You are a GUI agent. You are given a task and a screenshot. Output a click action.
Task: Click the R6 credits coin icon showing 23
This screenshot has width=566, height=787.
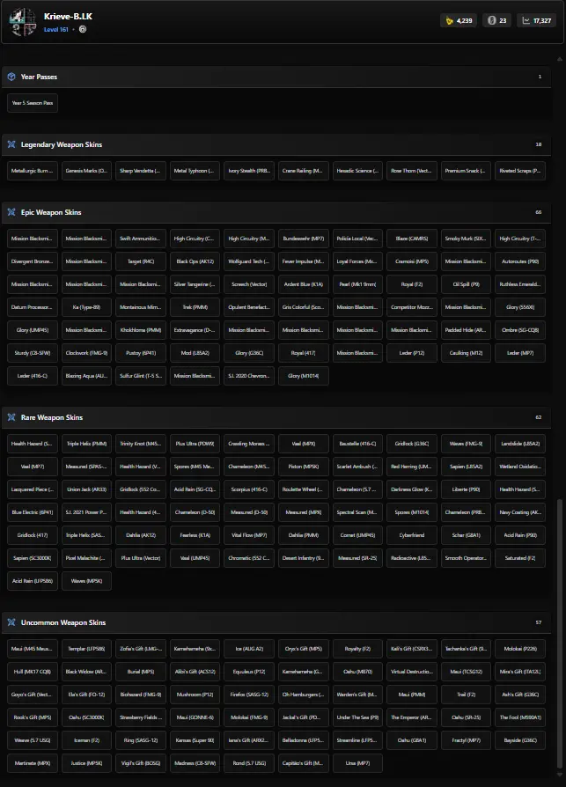point(491,20)
